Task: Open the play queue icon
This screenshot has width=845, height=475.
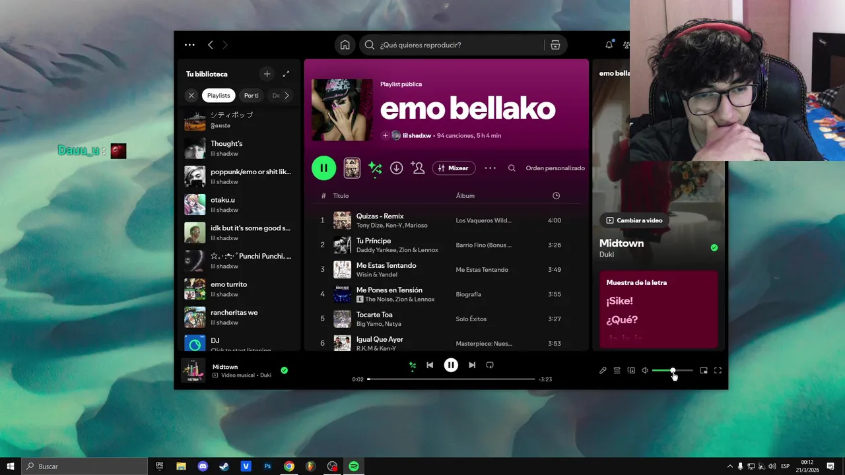Action: [x=617, y=371]
